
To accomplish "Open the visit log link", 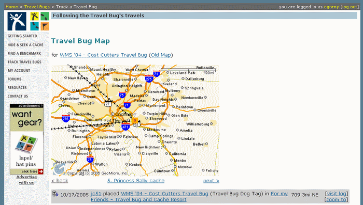I will click(337, 194).
